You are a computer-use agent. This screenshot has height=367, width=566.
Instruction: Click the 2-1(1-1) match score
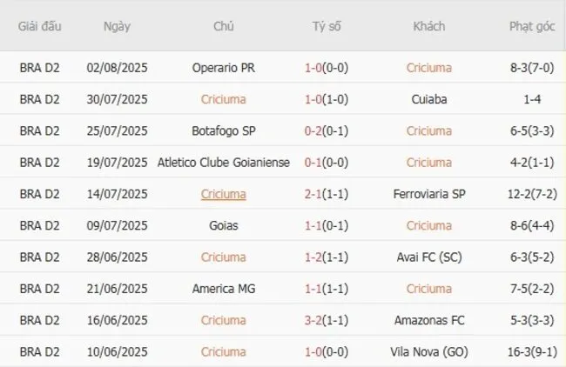(327, 195)
